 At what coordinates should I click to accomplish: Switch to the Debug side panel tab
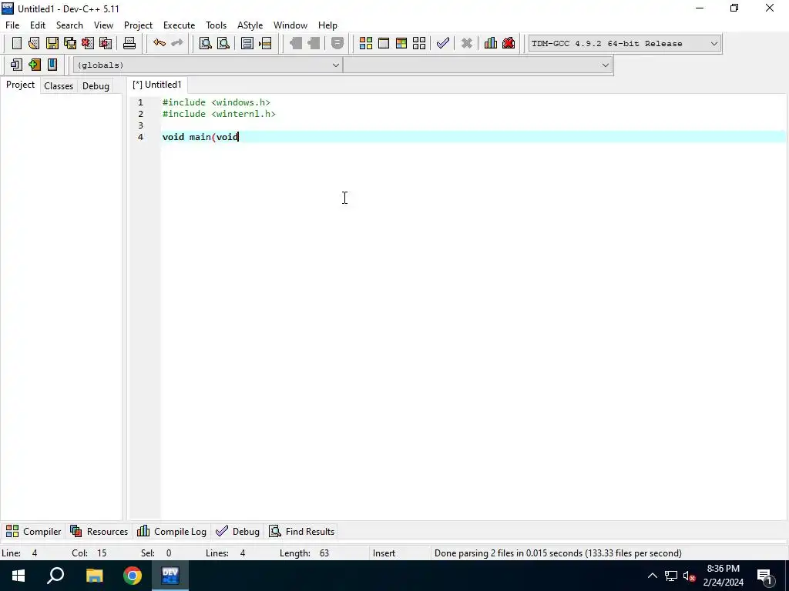tap(96, 86)
